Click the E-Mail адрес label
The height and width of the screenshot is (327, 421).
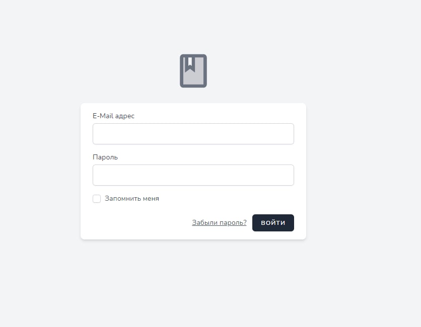[114, 116]
